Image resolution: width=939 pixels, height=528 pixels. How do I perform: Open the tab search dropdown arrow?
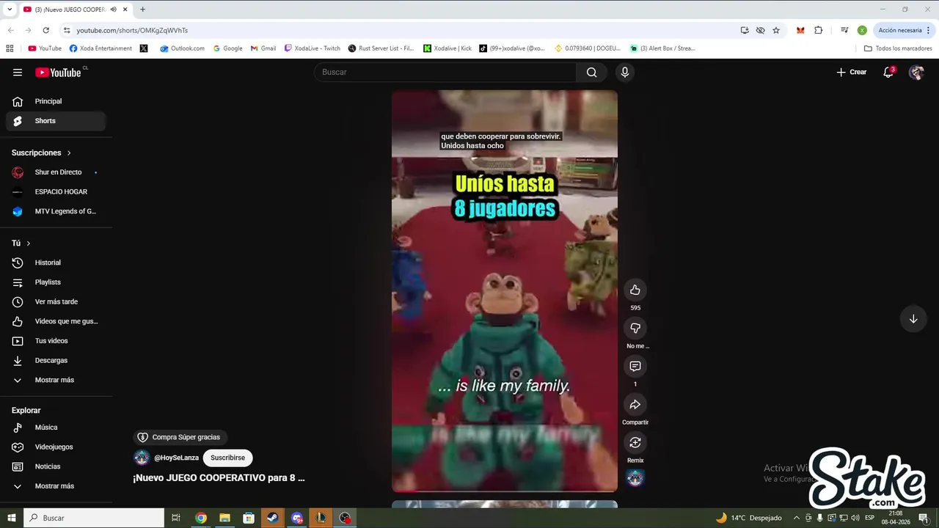pyautogui.click(x=10, y=10)
